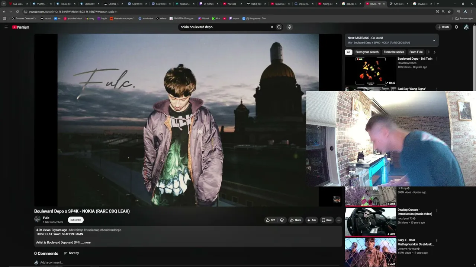Click the Share button
Image resolution: width=476 pixels, height=267 pixels.
296,220
